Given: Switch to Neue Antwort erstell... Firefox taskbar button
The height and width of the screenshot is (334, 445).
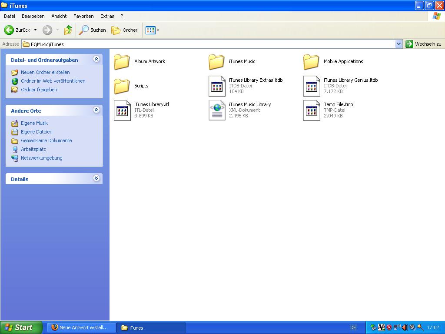Looking at the screenshot, I should [x=81, y=327].
